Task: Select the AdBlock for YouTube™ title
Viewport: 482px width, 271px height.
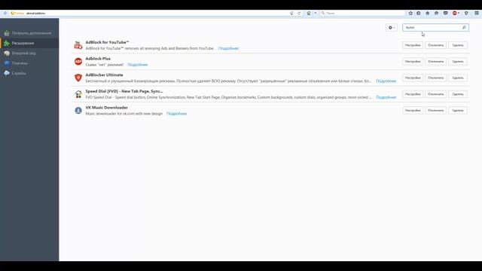Action: [107, 42]
